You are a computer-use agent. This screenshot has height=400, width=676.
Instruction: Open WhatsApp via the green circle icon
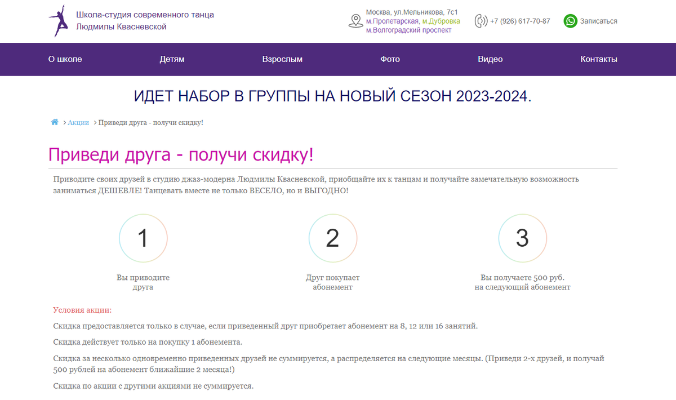pyautogui.click(x=570, y=21)
